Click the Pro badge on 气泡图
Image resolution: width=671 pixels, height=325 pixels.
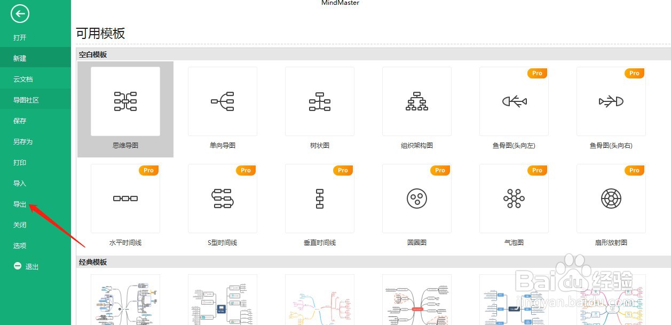(537, 170)
